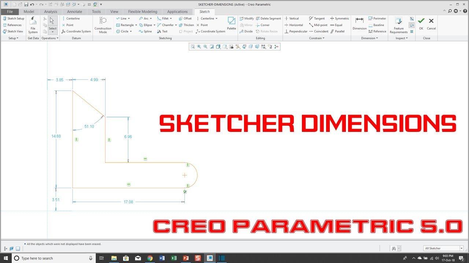
Task: Apply the Perpendicular constraint
Action: 296,31
